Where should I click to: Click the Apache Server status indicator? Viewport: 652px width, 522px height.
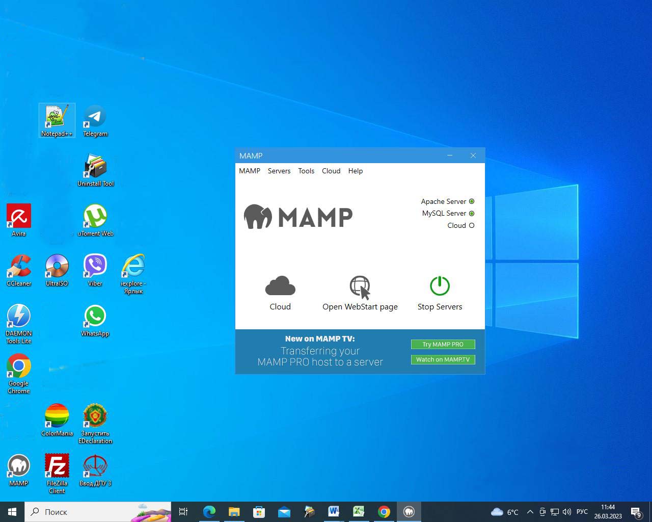[x=472, y=201]
